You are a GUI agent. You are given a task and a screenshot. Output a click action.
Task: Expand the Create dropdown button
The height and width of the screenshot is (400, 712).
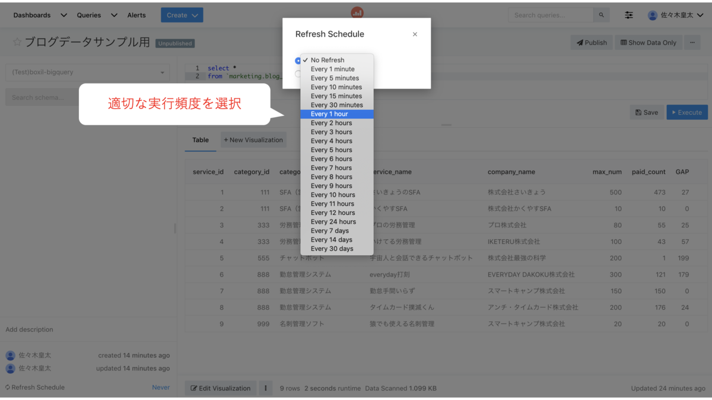tap(182, 15)
